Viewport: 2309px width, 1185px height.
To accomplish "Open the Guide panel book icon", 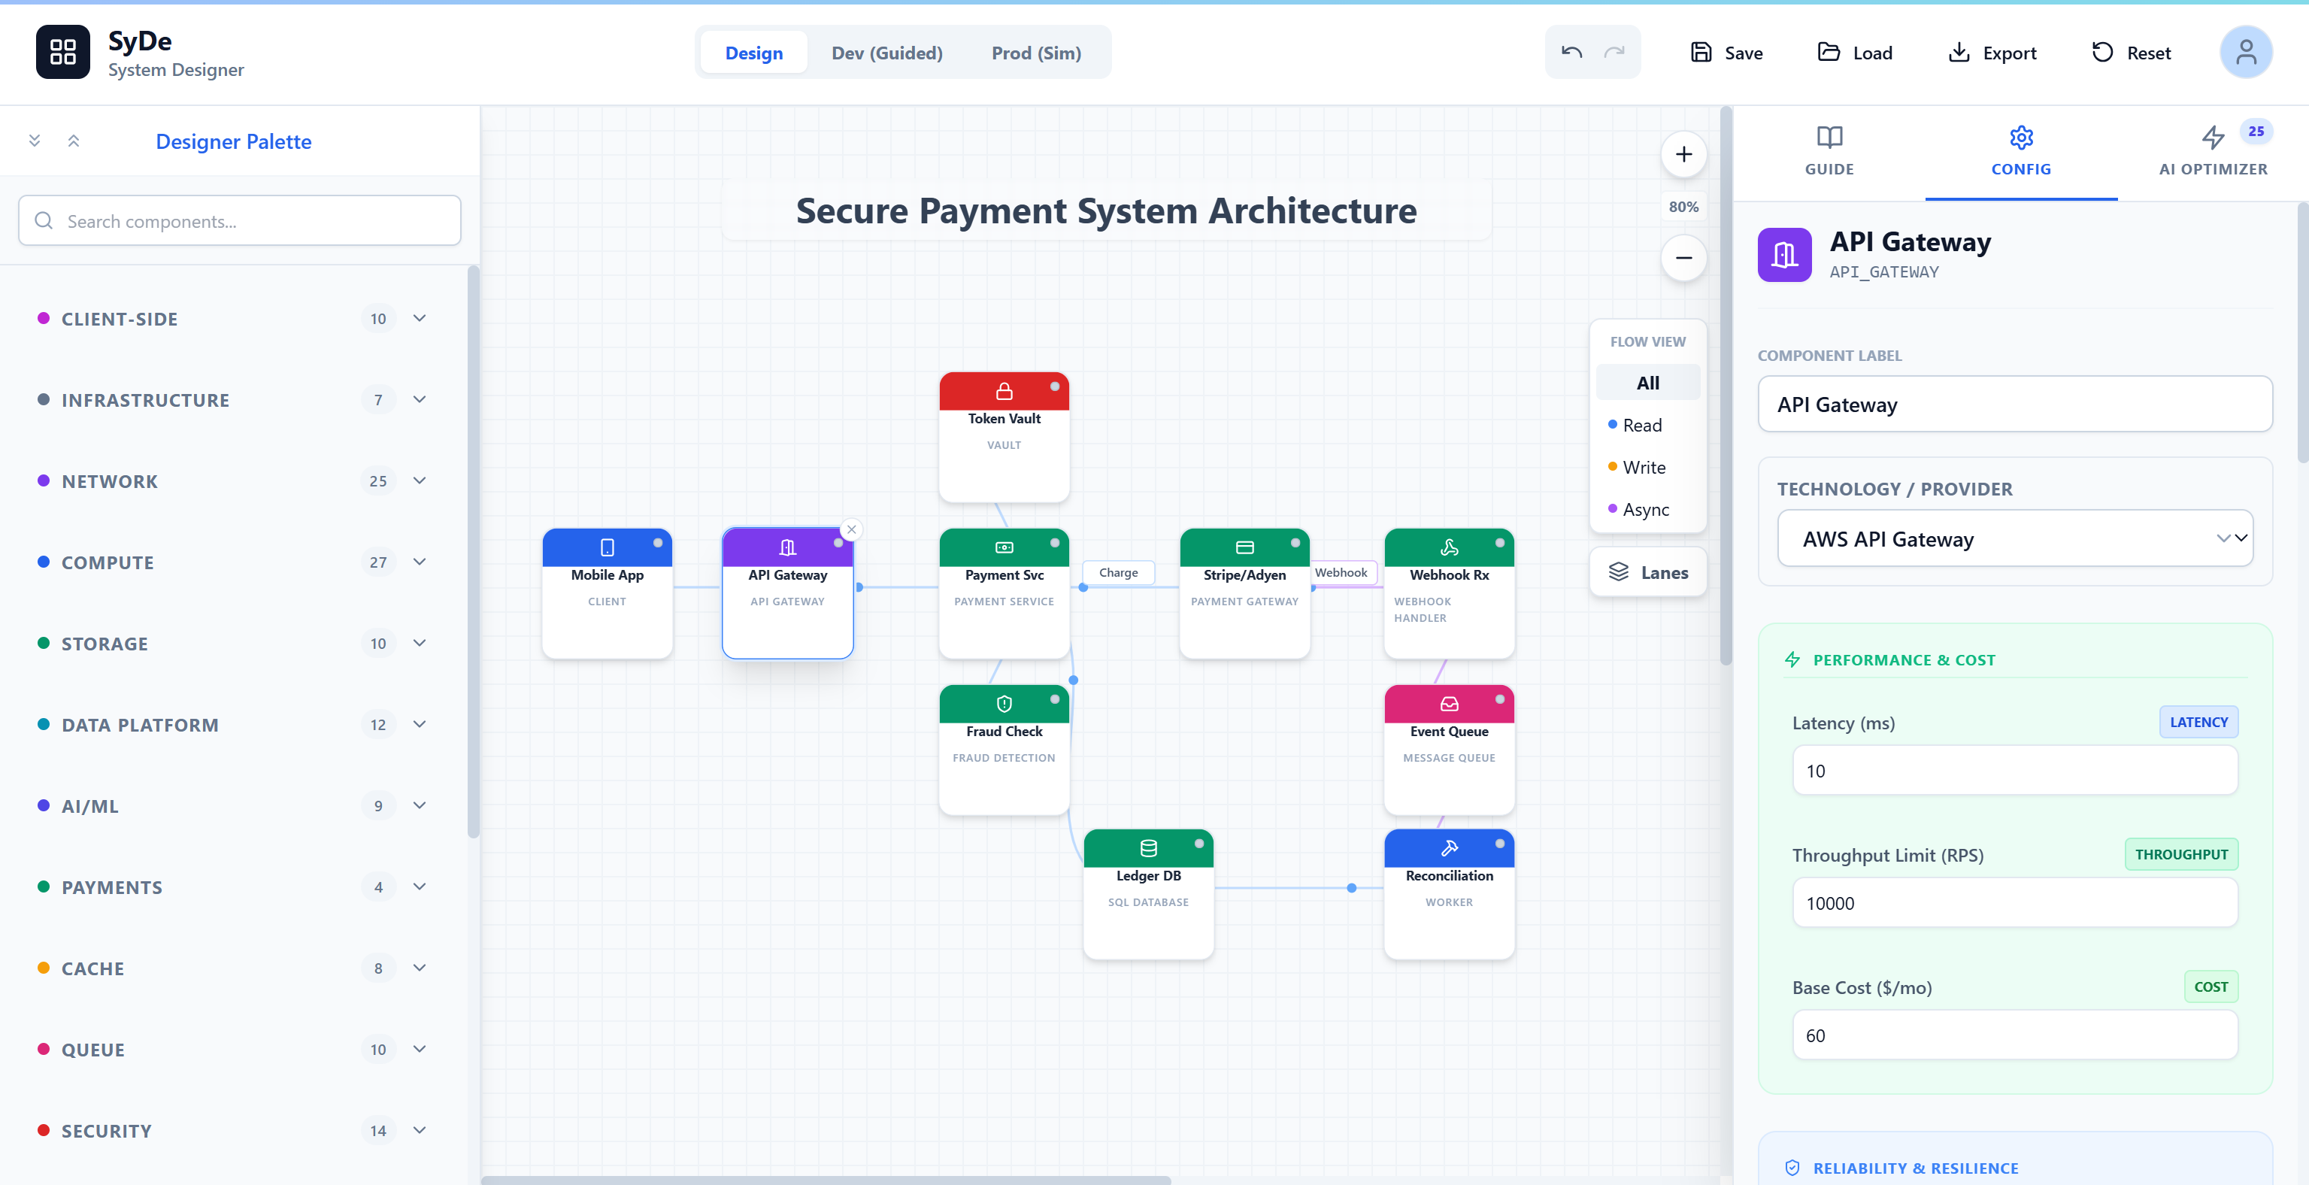I will coord(1829,137).
